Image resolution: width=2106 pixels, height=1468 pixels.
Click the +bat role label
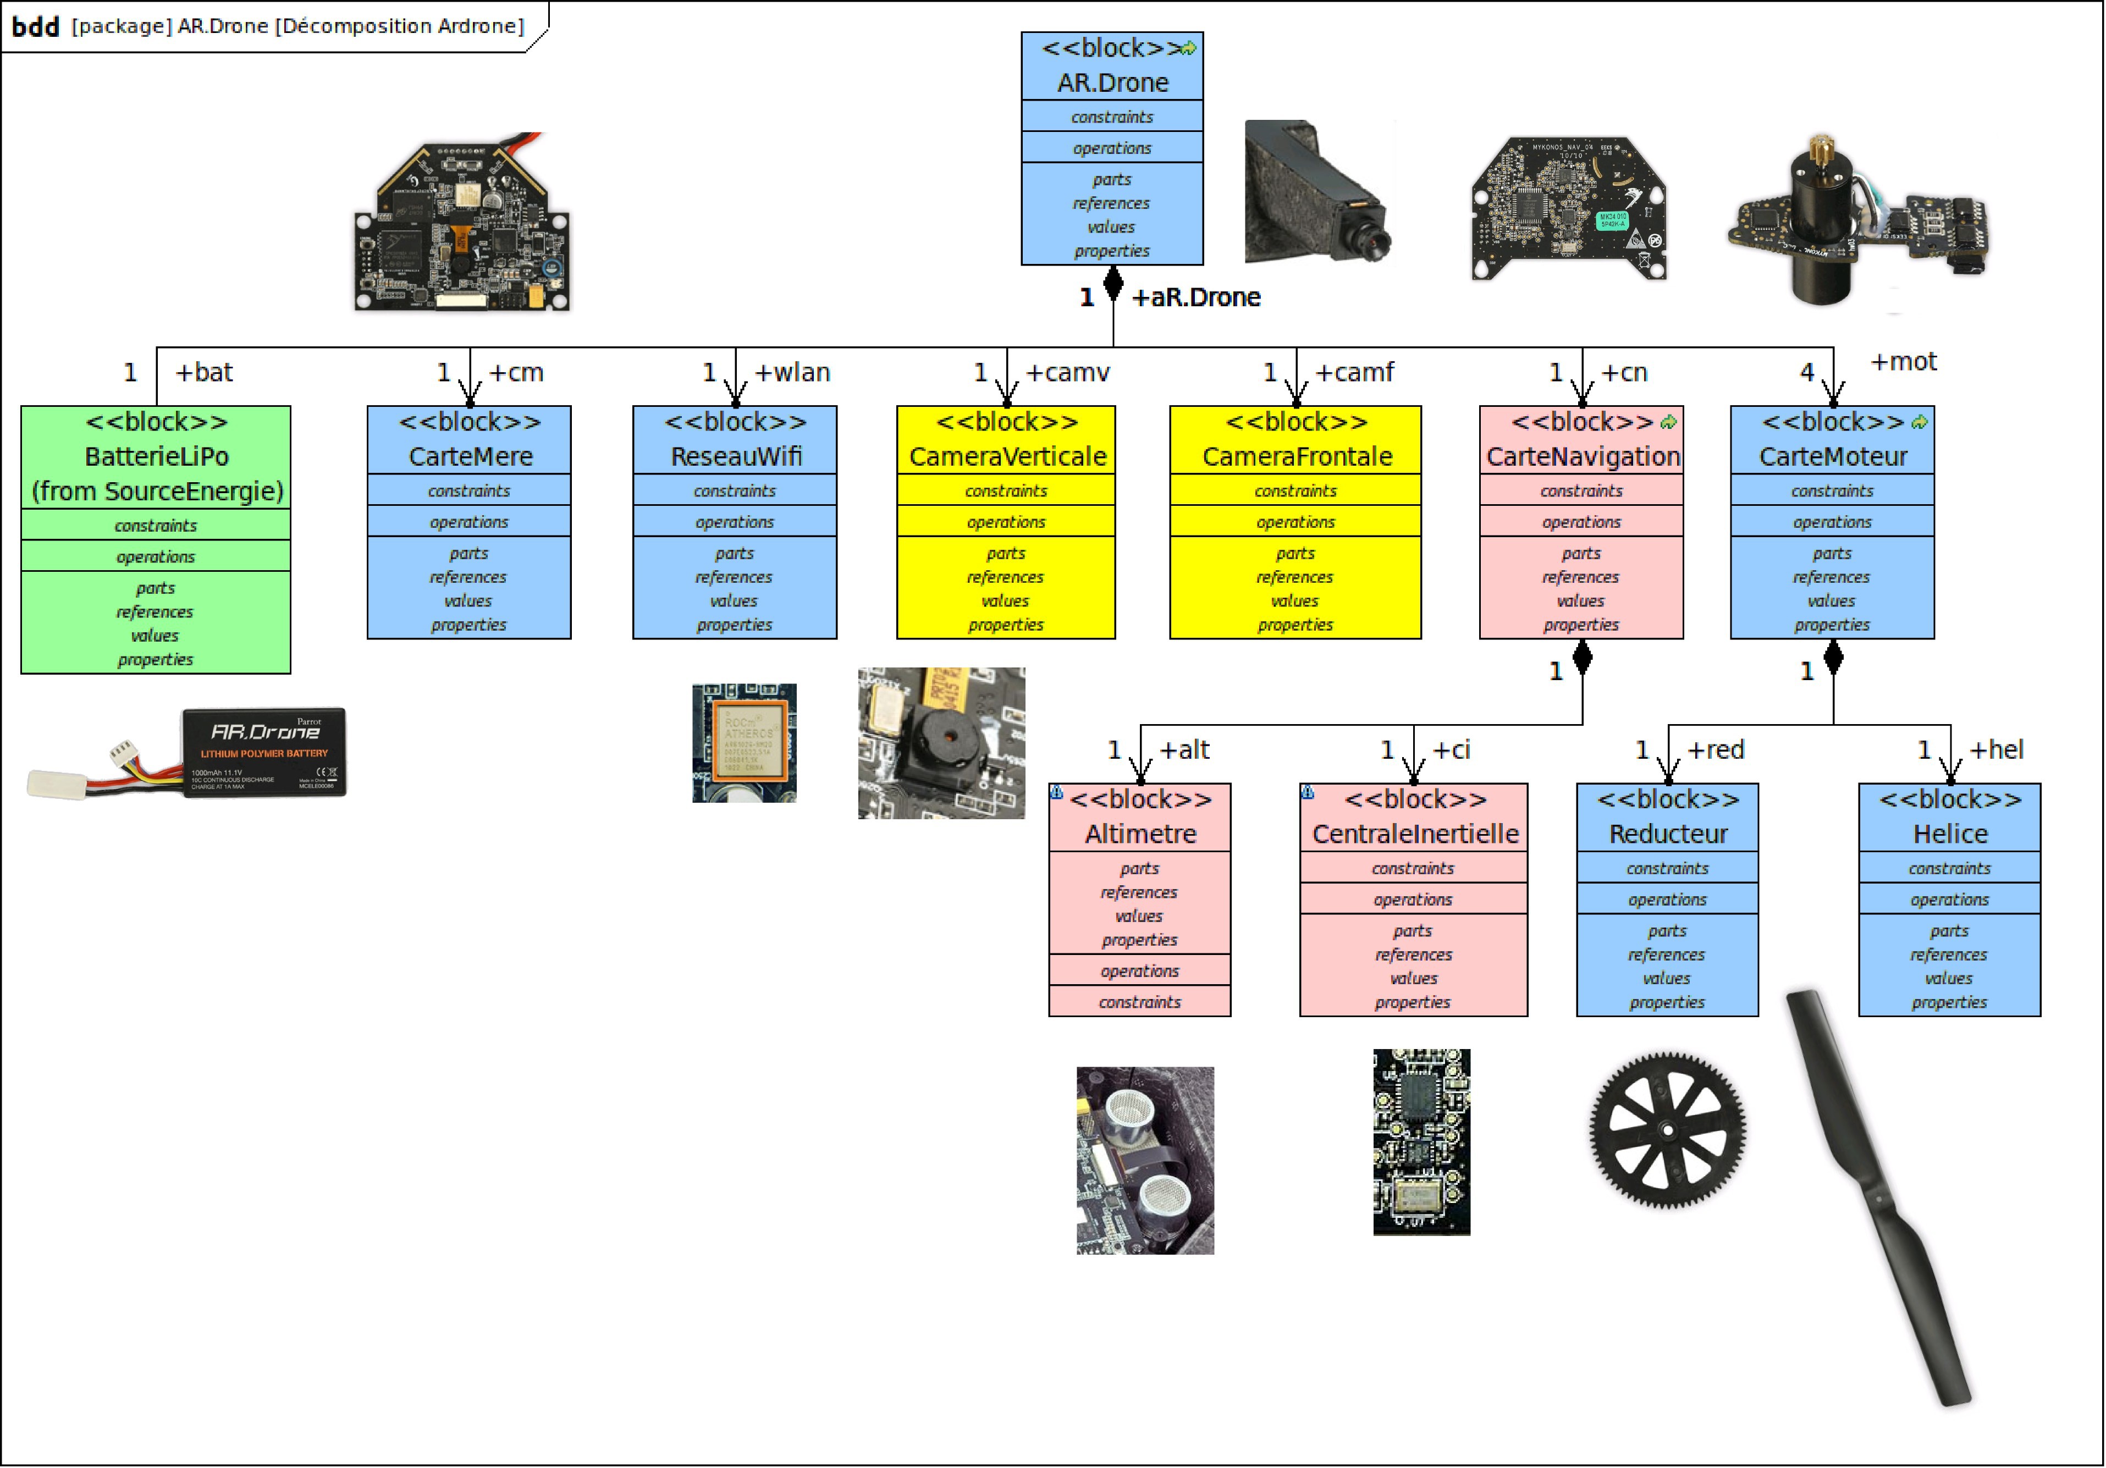pyautogui.click(x=203, y=372)
